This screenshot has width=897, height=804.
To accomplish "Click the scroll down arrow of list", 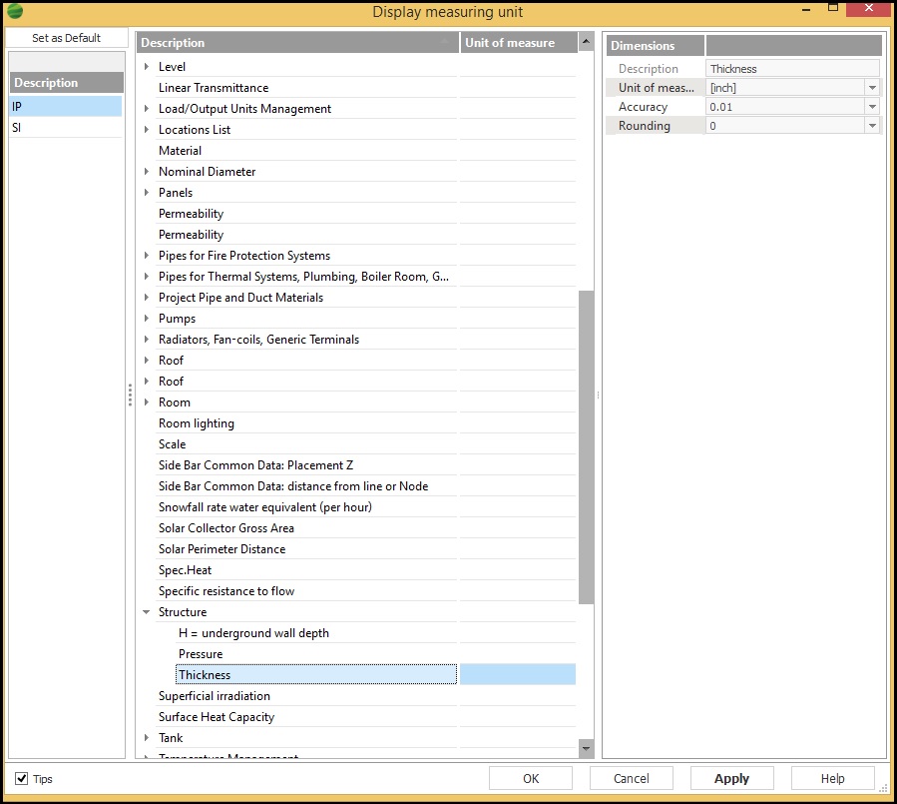I will (x=586, y=748).
